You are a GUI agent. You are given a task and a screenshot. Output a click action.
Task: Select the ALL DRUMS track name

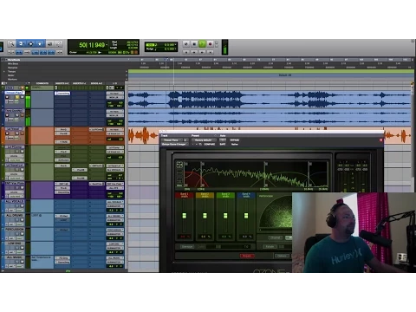point(15,215)
